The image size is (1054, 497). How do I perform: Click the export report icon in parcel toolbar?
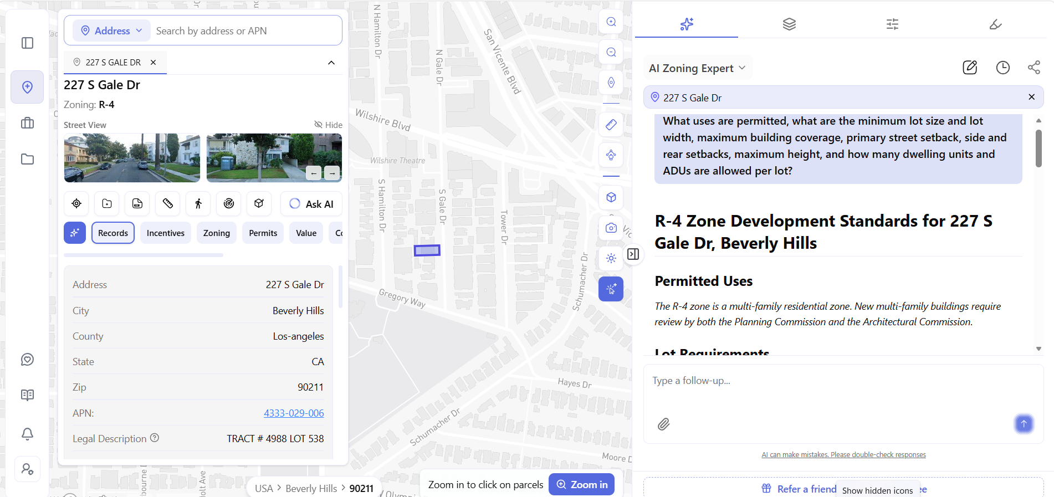137,204
